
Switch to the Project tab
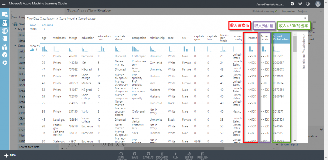(x=302, y=12)
